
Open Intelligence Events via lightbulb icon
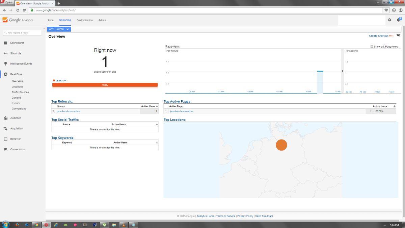click(5, 64)
